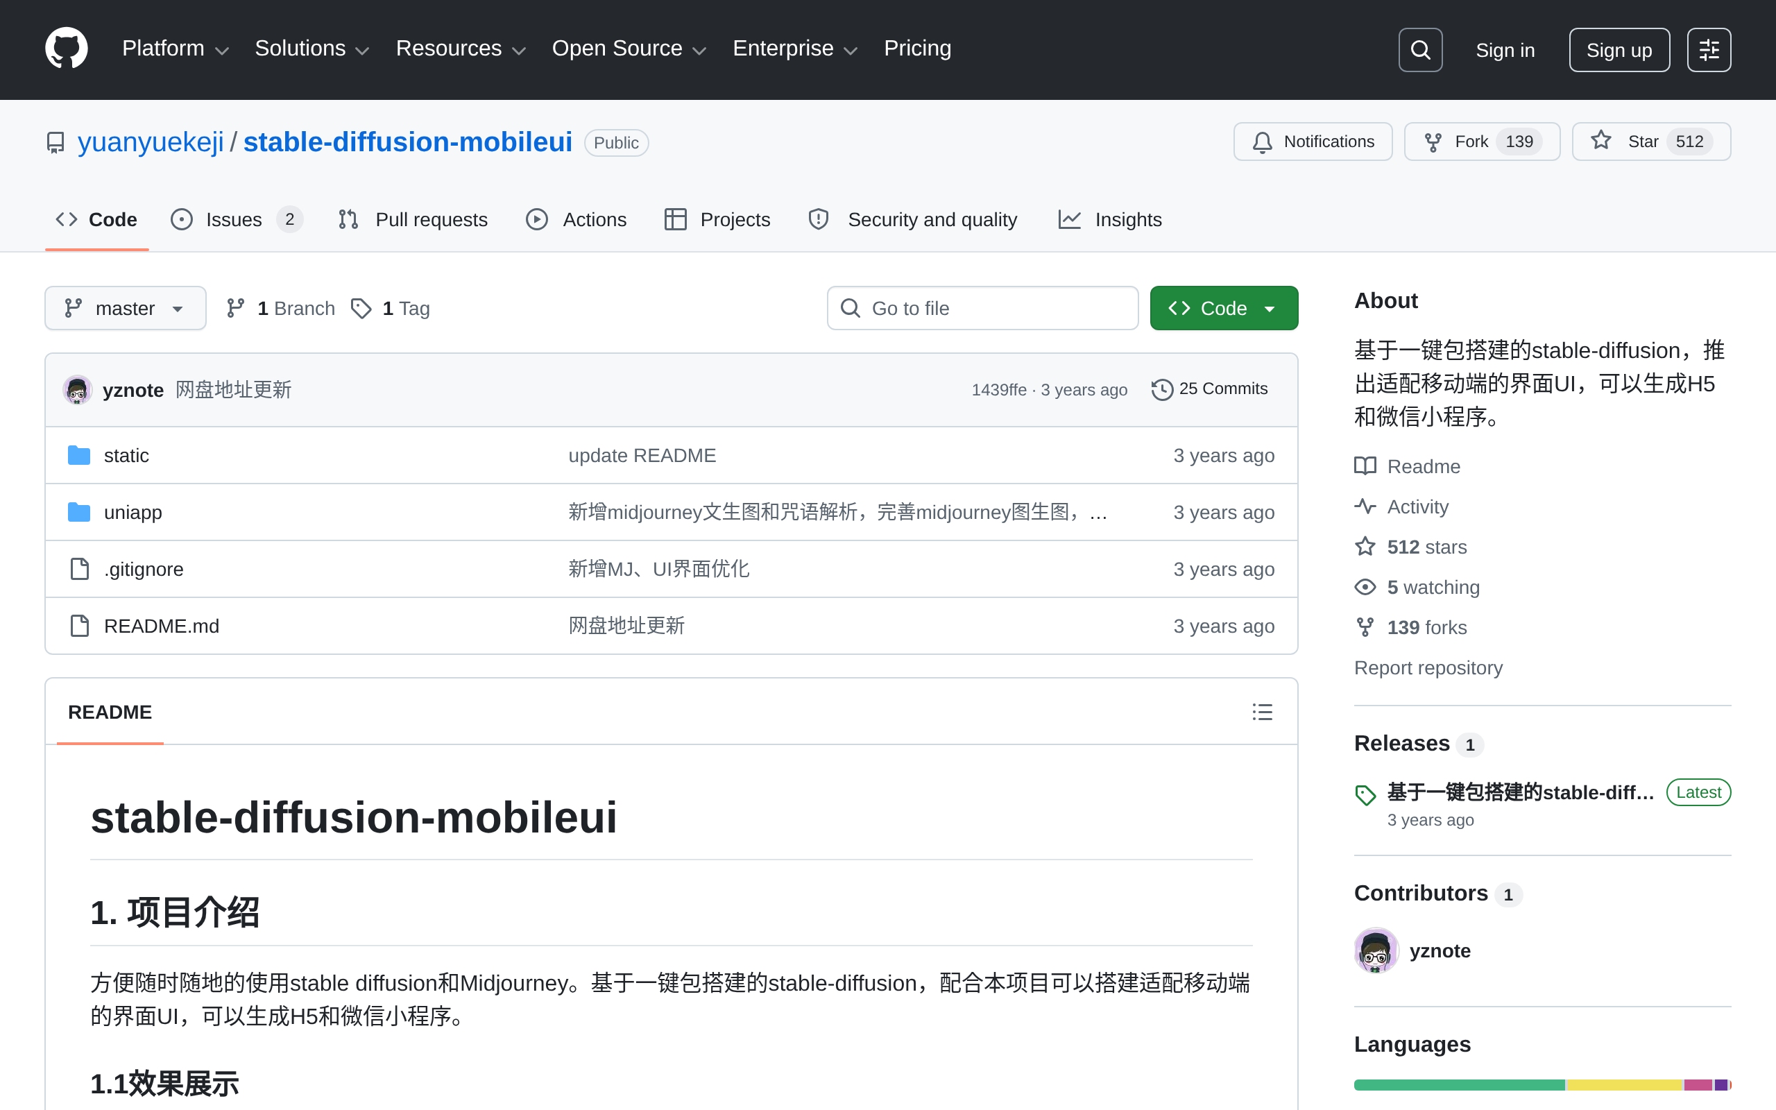Click the Sign up button
This screenshot has width=1776, height=1110.
tap(1619, 50)
